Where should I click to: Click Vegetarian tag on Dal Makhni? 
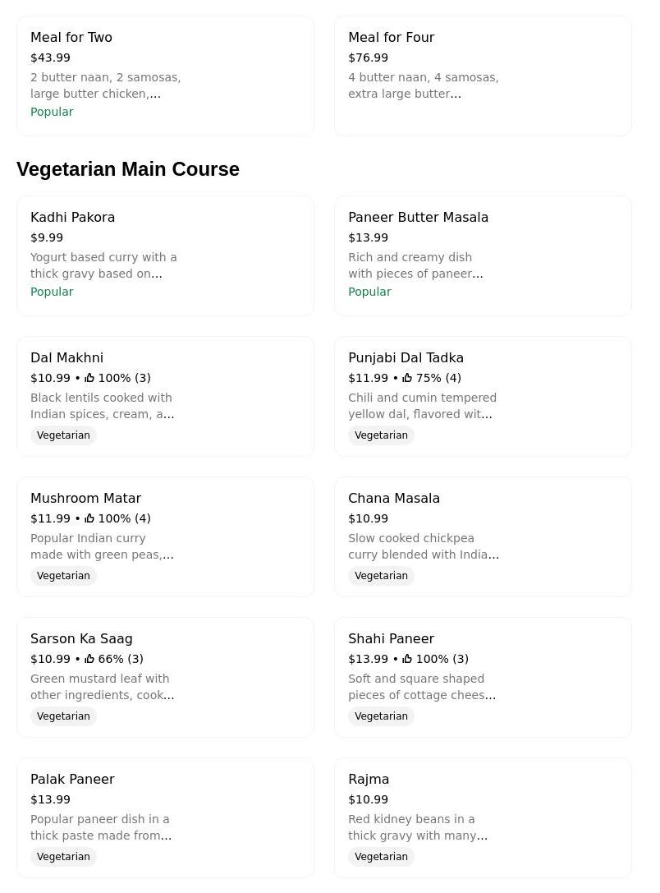[x=63, y=435]
